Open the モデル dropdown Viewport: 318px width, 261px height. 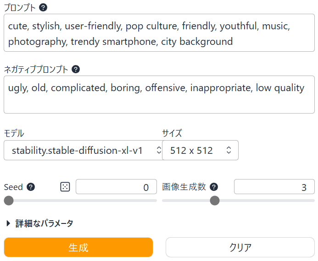(83, 150)
